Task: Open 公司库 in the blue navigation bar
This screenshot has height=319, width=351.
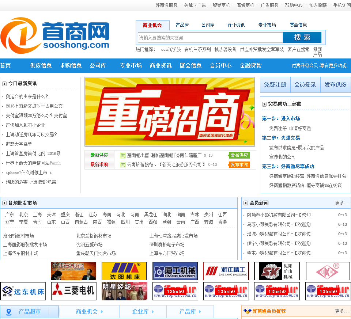Action: click(x=98, y=65)
